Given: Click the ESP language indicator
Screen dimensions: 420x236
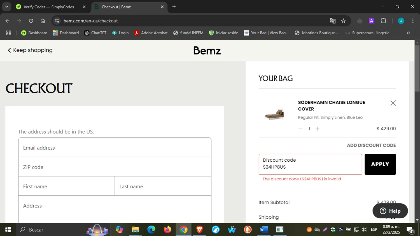Looking at the screenshot, I should (x=374, y=230).
